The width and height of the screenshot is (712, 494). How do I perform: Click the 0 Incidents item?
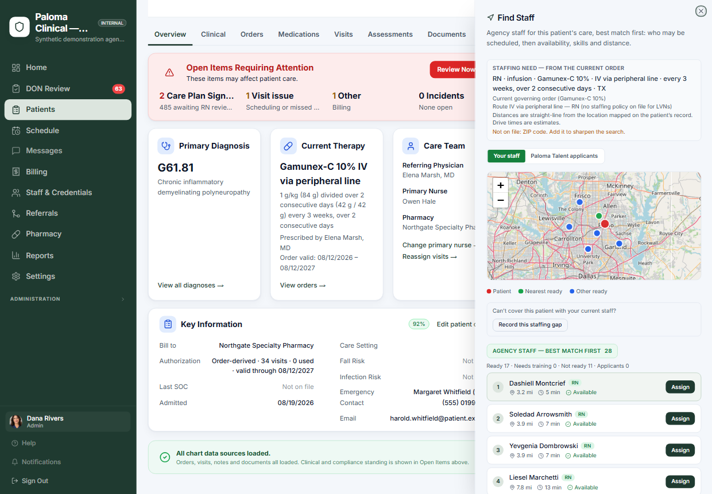(441, 101)
